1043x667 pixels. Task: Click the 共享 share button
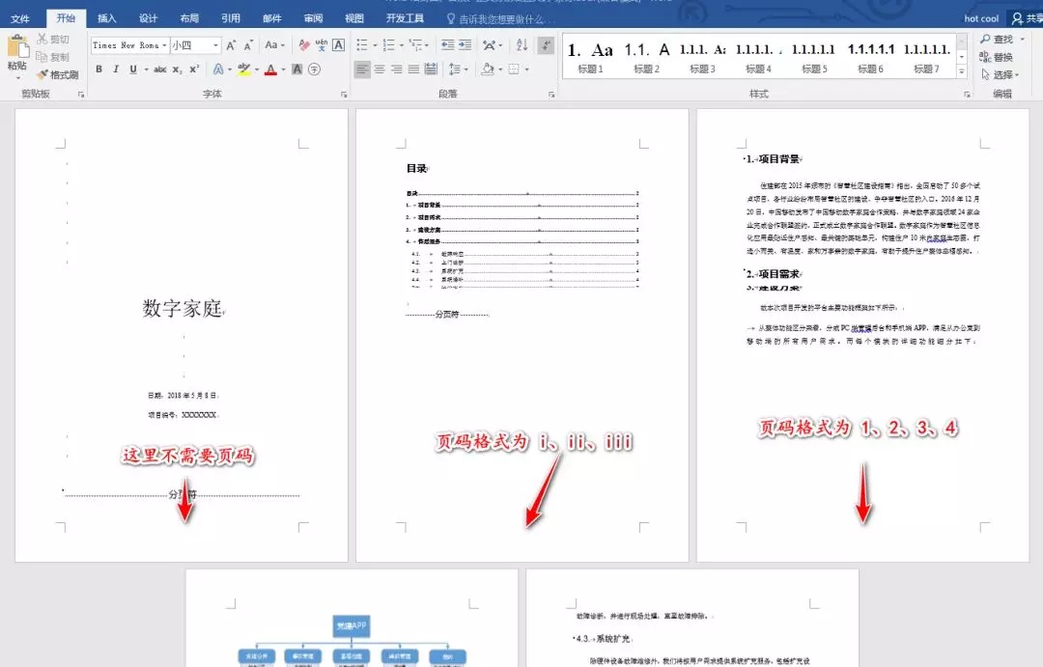pyautogui.click(x=1027, y=18)
